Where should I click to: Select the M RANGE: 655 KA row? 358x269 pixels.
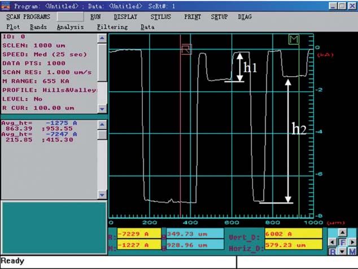click(36, 81)
